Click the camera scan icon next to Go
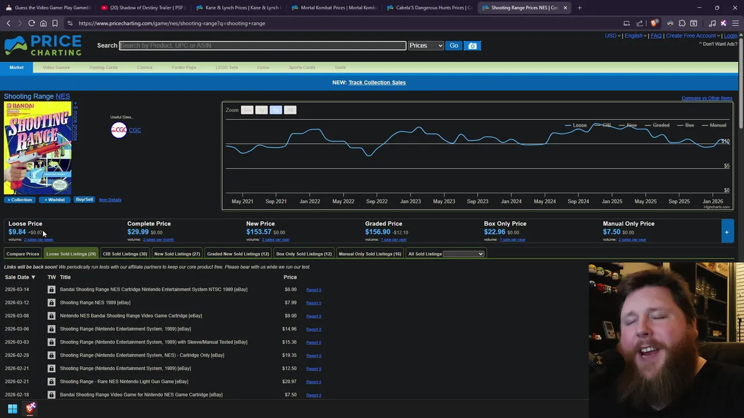The width and height of the screenshot is (744, 418). coord(473,45)
